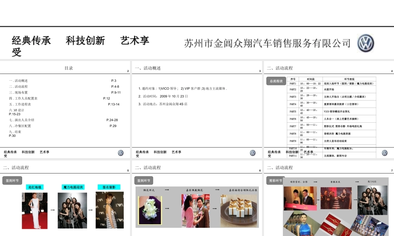The image size is (394, 236).
Task: Click the 环节表现 table column header
Action: (349, 79)
